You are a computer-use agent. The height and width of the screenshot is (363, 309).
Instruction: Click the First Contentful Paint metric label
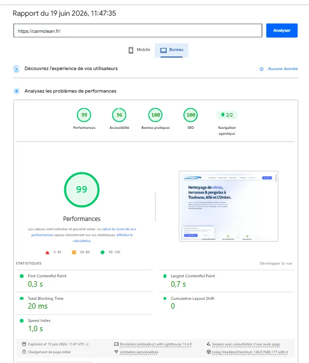(x=47, y=276)
